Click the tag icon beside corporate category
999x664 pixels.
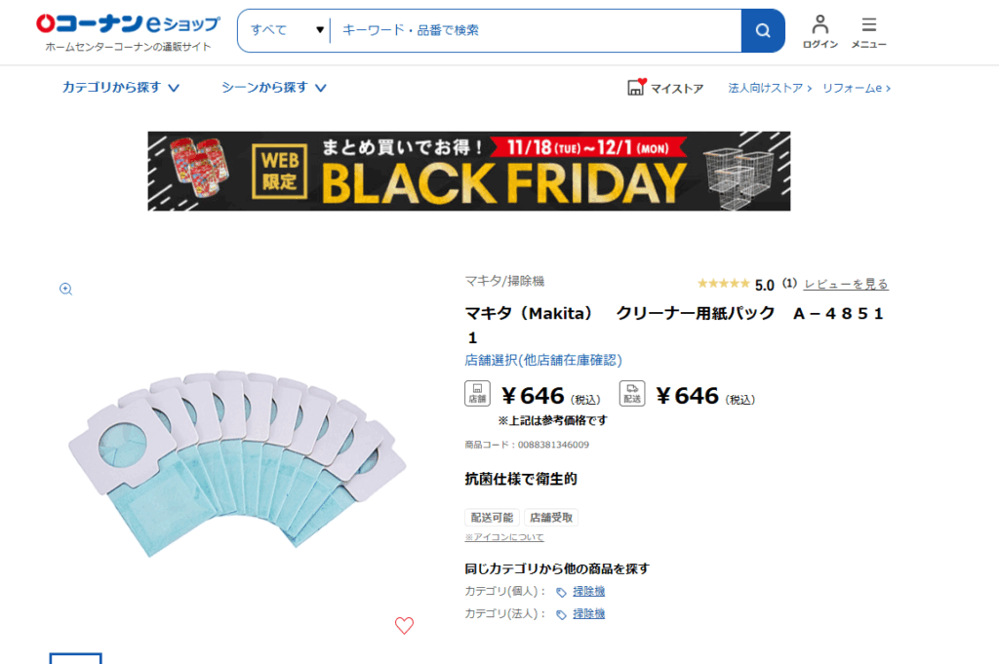coord(561,614)
